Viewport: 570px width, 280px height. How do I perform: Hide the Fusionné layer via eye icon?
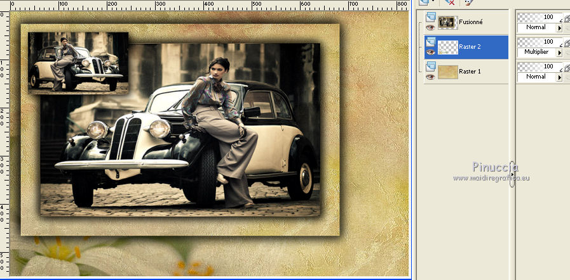pos(431,27)
